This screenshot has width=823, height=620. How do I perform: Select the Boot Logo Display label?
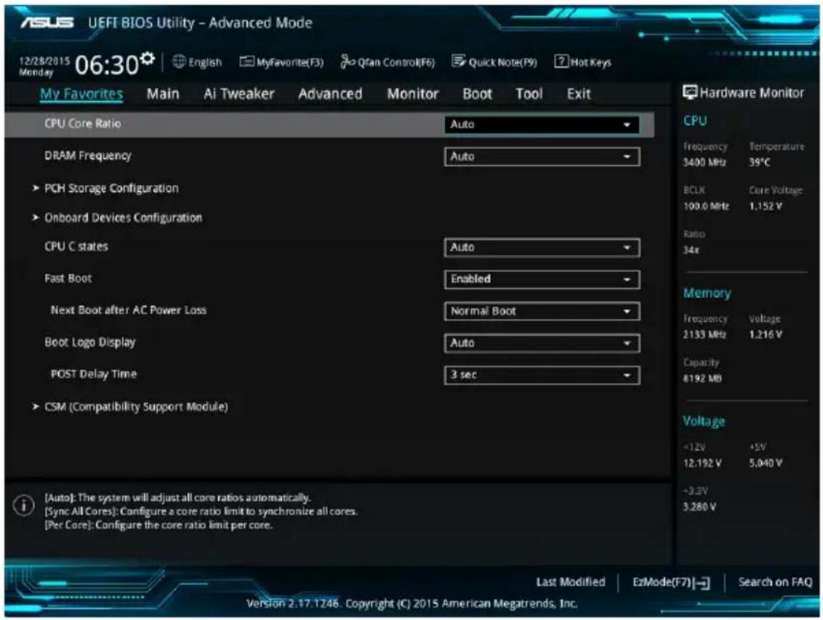point(89,342)
